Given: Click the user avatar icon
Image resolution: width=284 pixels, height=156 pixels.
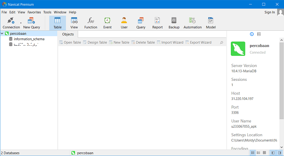Looking at the screenshot, I should [x=281, y=13].
